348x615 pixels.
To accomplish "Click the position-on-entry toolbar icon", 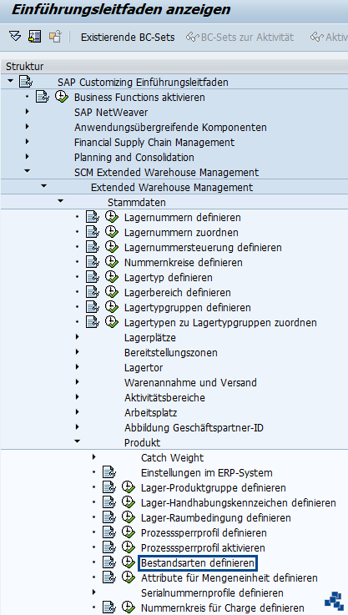I will pos(34,37).
